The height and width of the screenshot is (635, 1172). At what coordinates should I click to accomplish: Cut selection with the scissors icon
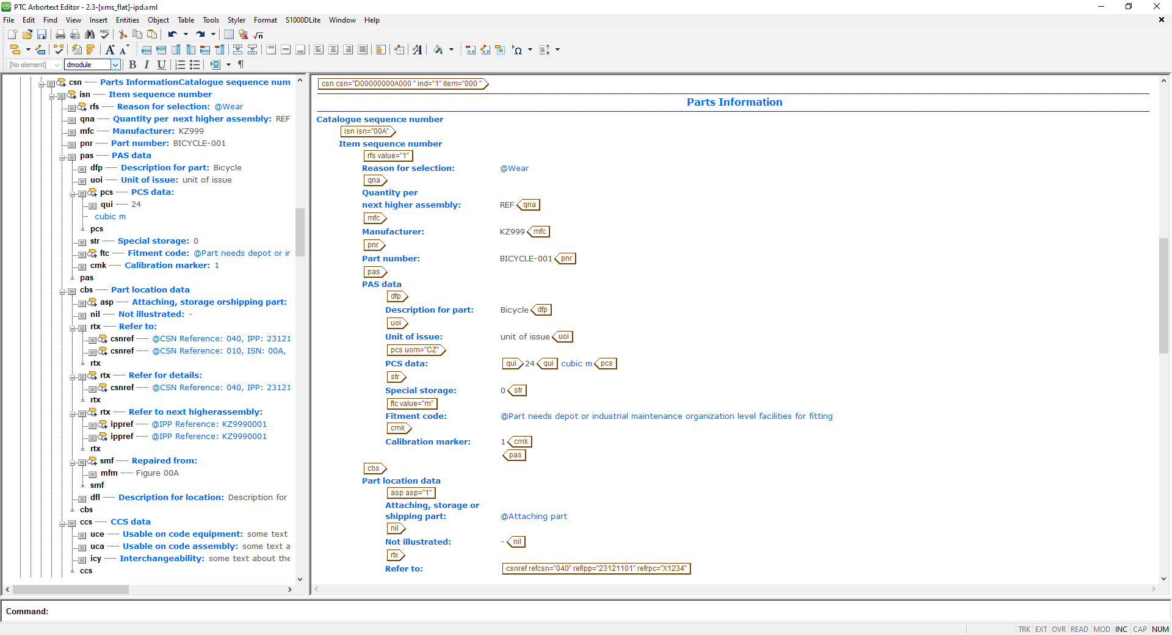123,35
